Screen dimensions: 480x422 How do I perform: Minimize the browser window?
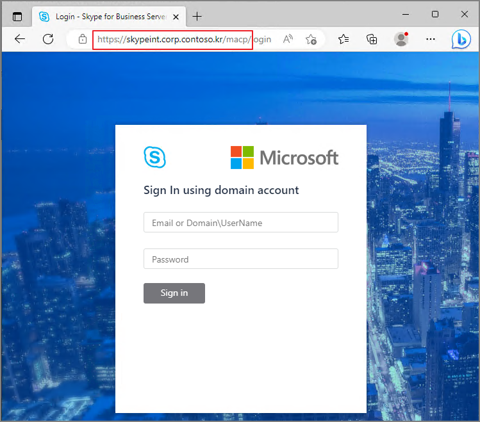[406, 14]
